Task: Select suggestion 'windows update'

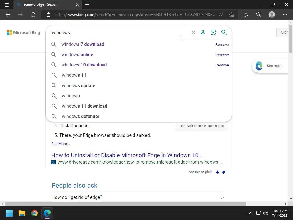Action: tap(139, 85)
